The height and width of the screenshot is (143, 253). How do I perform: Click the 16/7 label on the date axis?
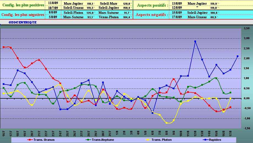[x=4, y=132]
